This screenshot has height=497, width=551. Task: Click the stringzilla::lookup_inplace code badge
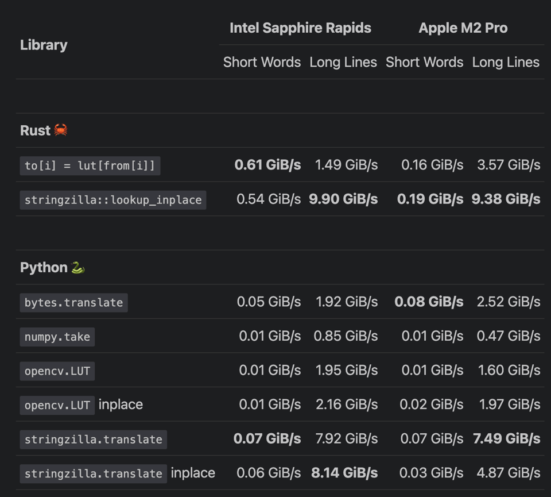112,200
